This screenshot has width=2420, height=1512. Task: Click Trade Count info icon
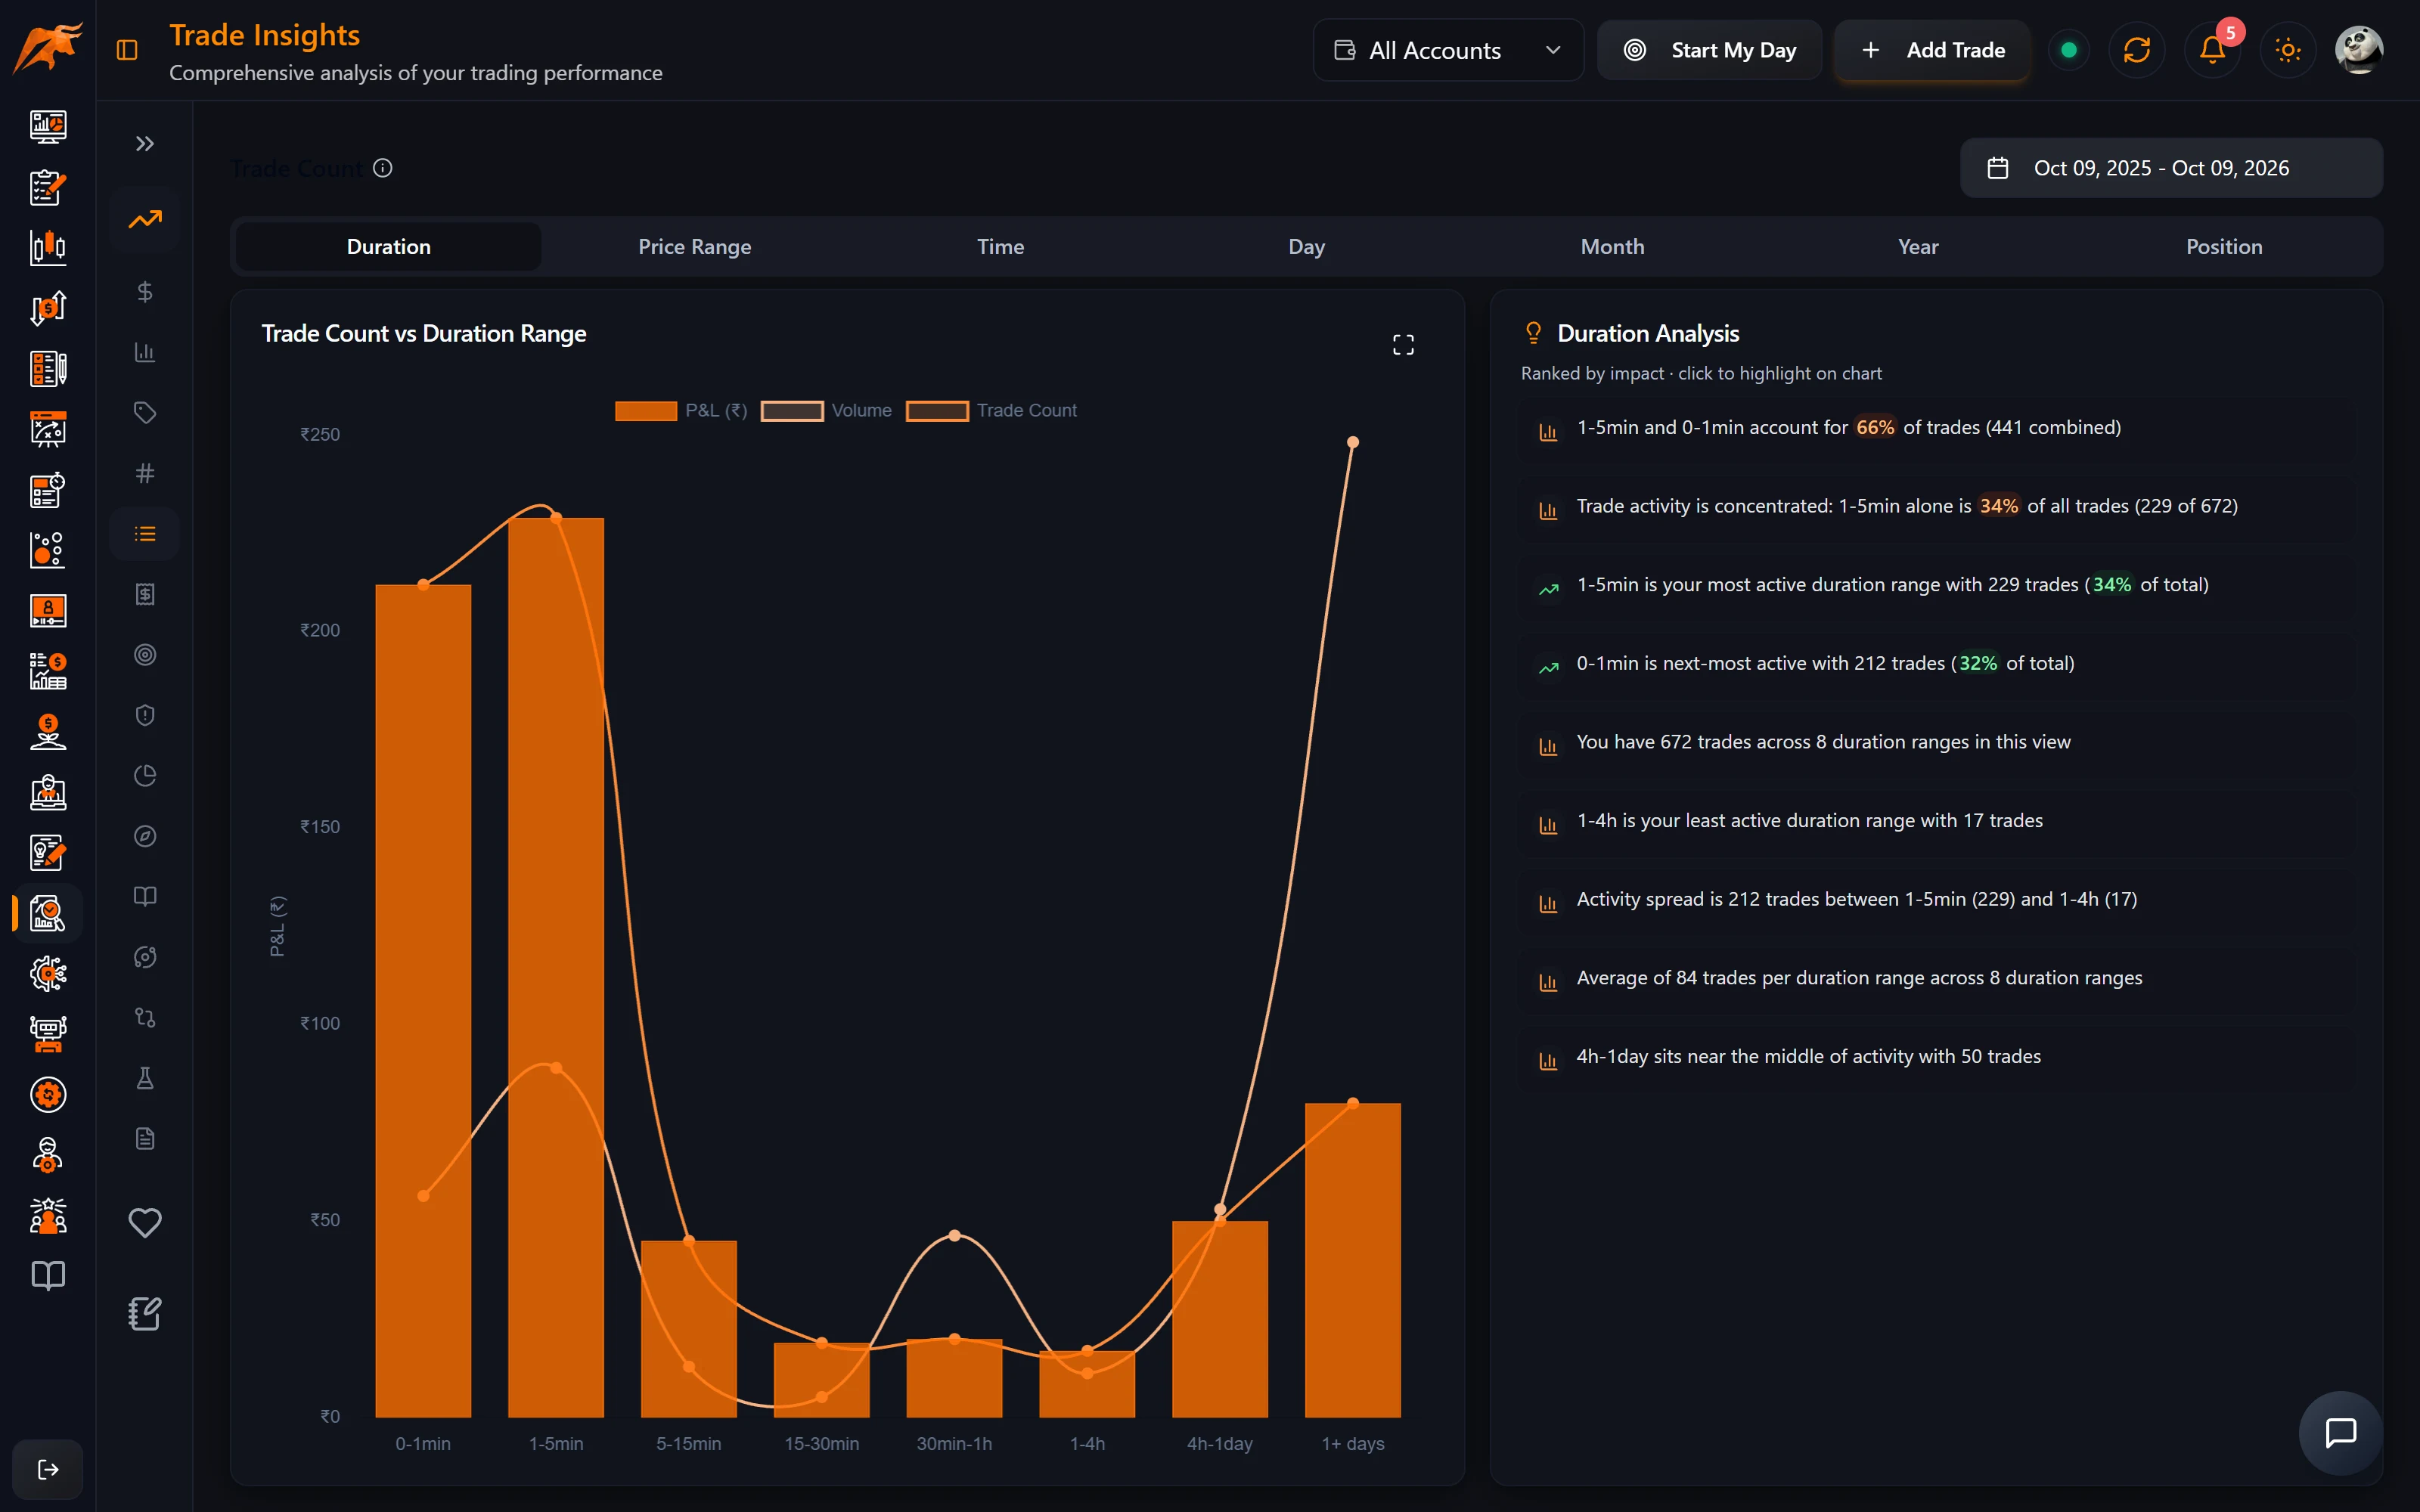click(383, 168)
